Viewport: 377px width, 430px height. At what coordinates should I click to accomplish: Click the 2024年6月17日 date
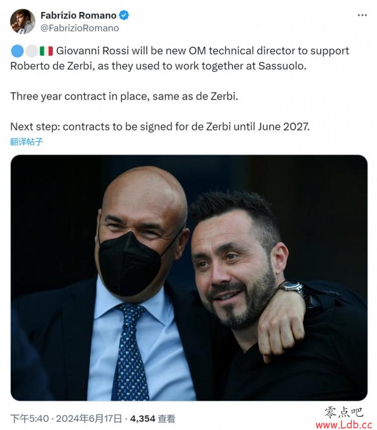coord(89,418)
